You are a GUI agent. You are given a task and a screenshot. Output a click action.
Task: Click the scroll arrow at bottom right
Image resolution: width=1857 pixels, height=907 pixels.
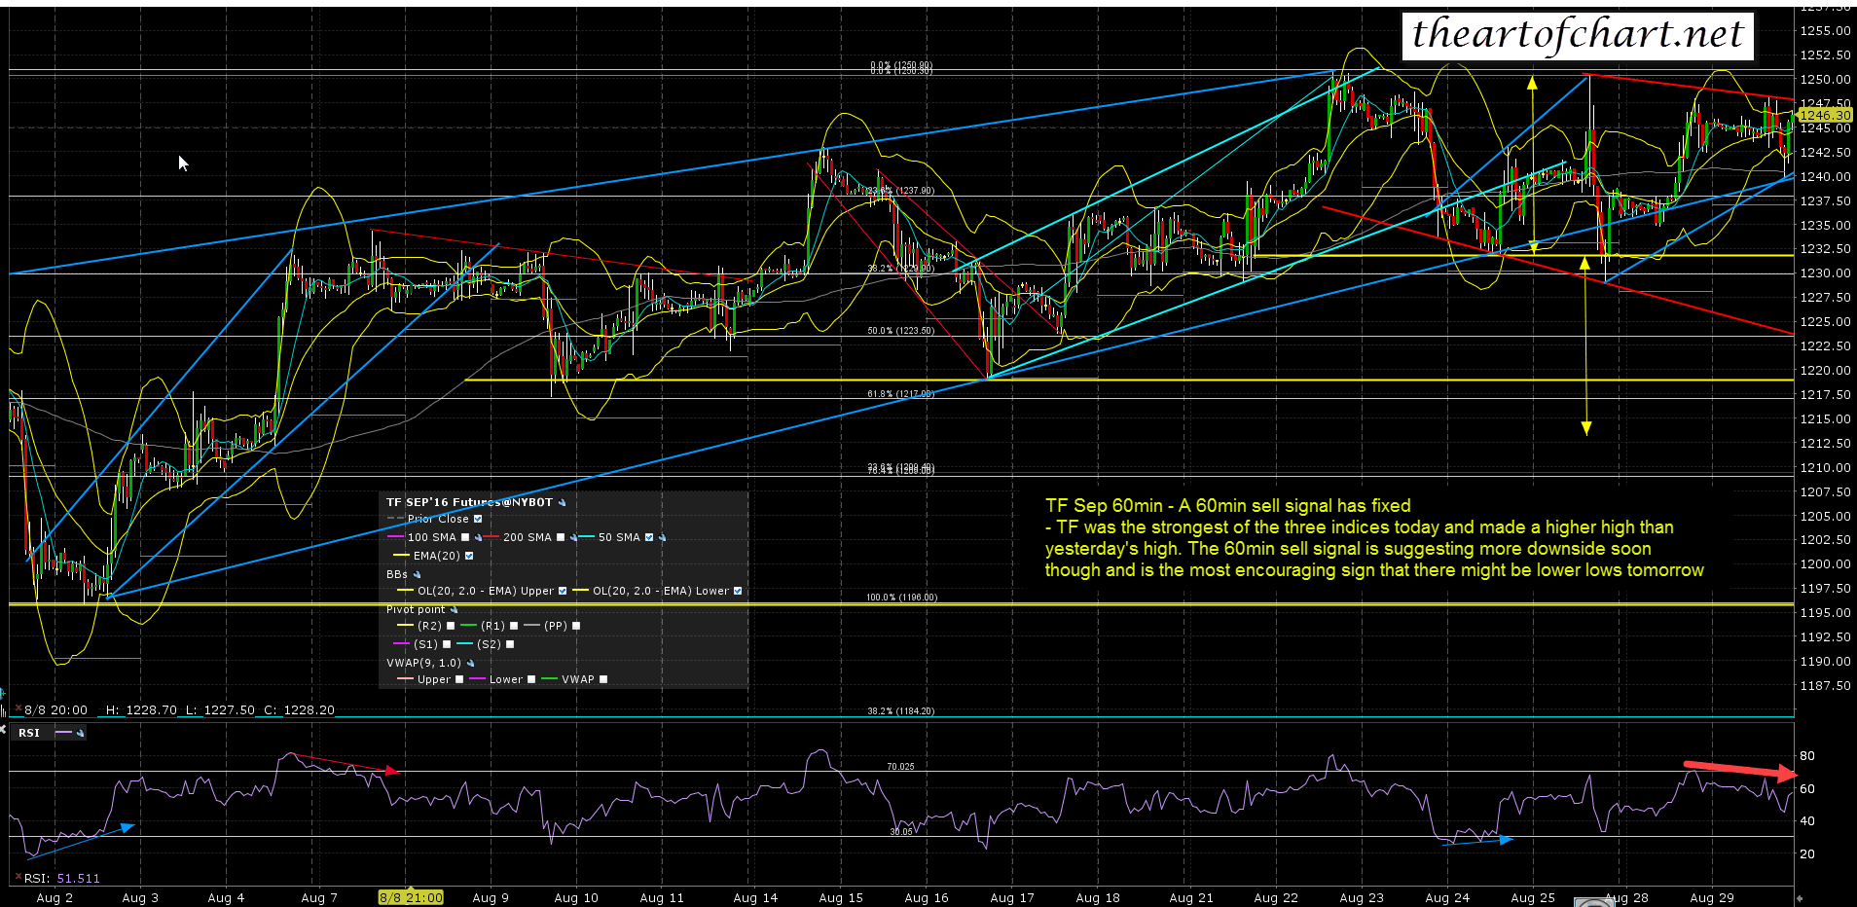1799,898
